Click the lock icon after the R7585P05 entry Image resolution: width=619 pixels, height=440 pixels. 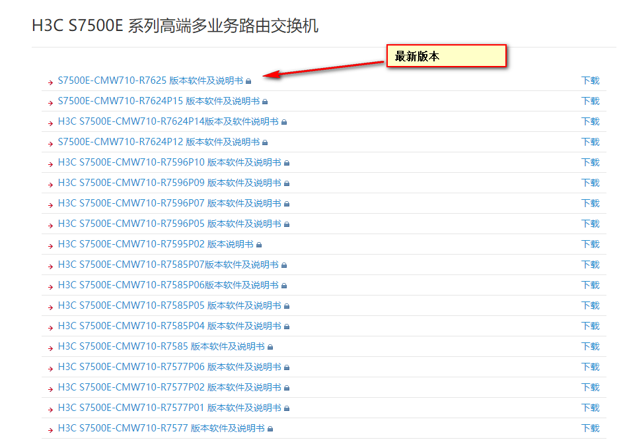pyautogui.click(x=287, y=306)
